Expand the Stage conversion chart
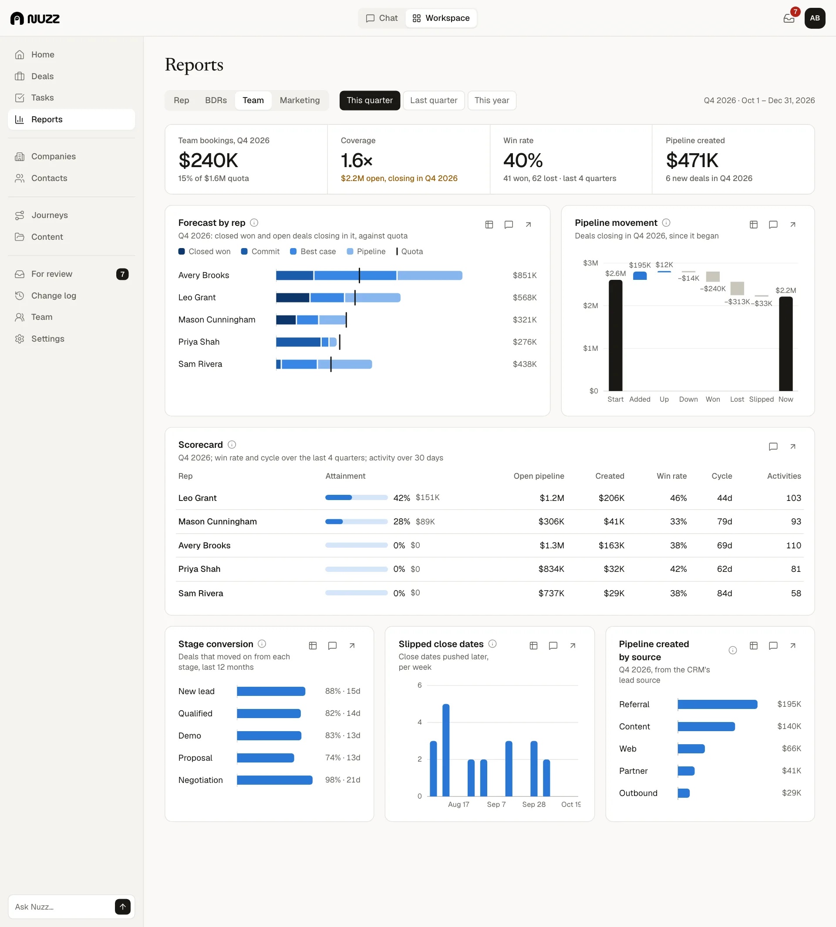 (352, 645)
